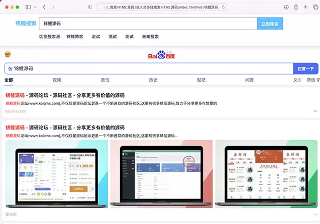
Task: Switch to the 问答 tab
Action: (250, 80)
